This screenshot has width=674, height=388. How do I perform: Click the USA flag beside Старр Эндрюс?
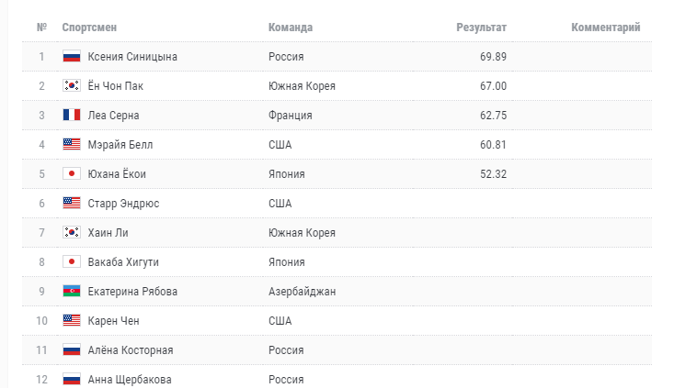72,204
